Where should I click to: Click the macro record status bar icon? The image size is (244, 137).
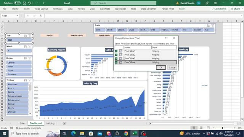(x=11, y=128)
